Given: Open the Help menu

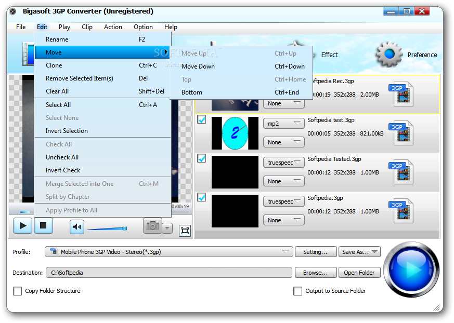Looking at the screenshot, I should 171,27.
